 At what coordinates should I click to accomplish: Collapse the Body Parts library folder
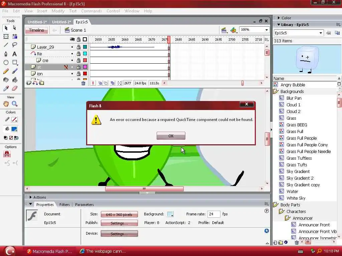[276, 205]
